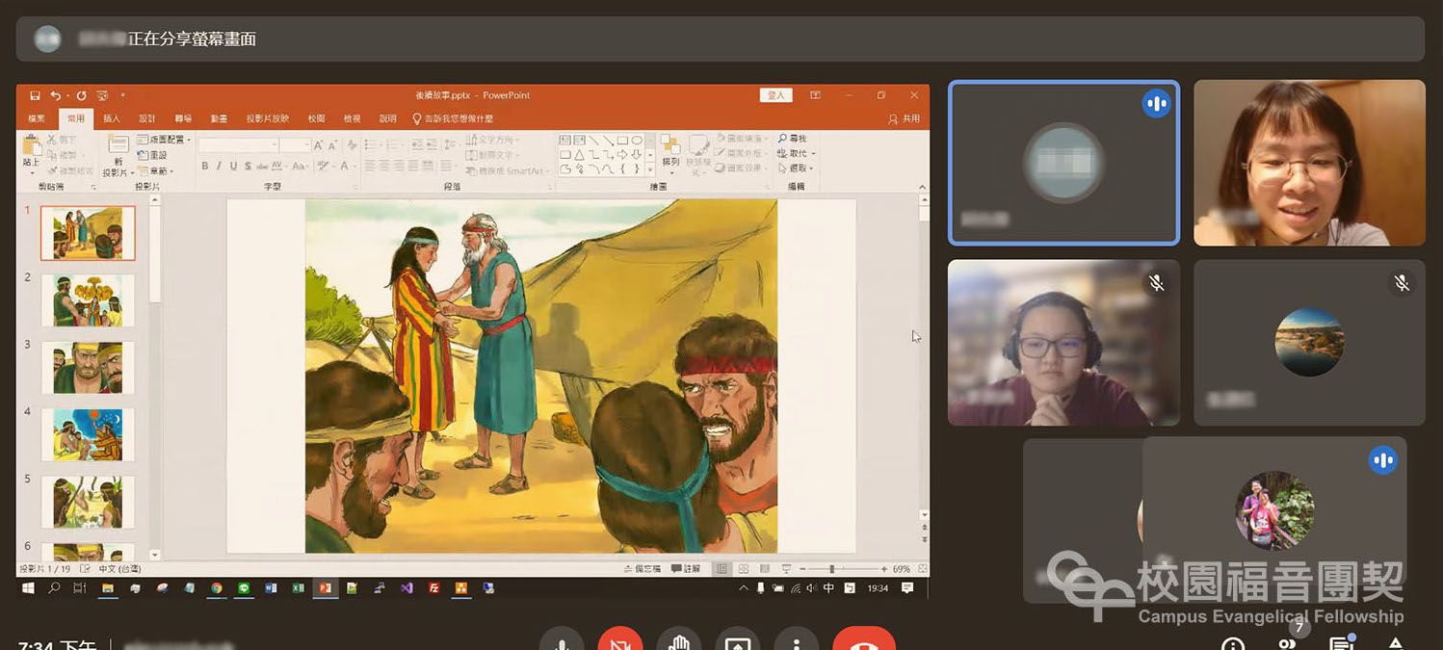Click 註解 (Comments) in status bar
1443x650 pixels.
[x=685, y=569]
